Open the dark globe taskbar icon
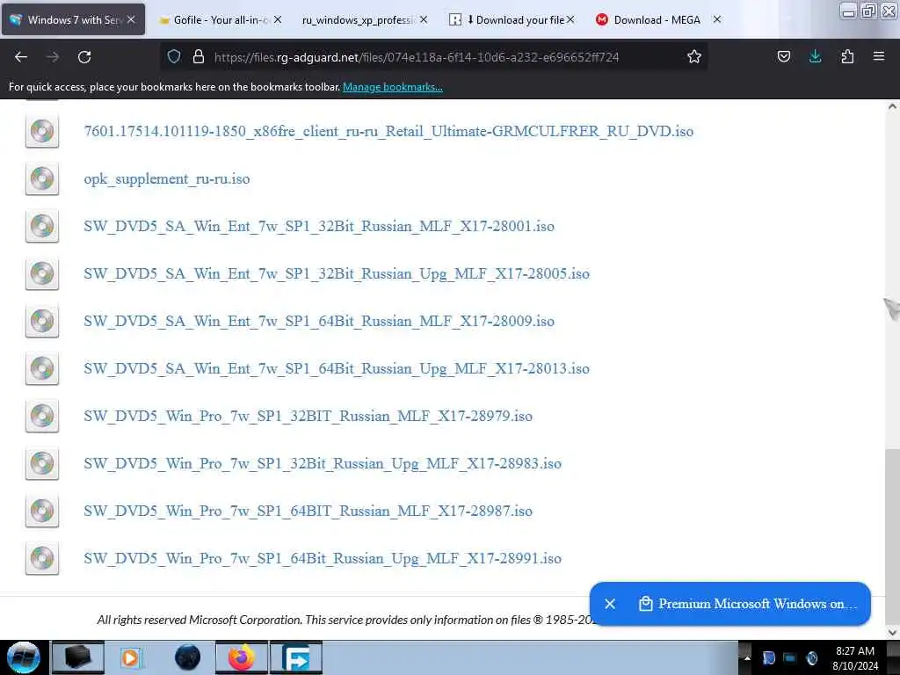This screenshot has width=900, height=675. (x=188, y=657)
